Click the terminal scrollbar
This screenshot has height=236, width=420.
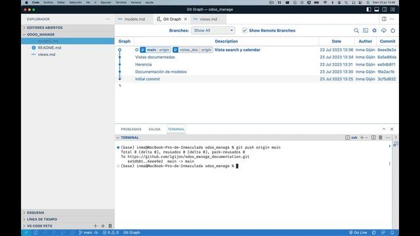(x=389, y=163)
